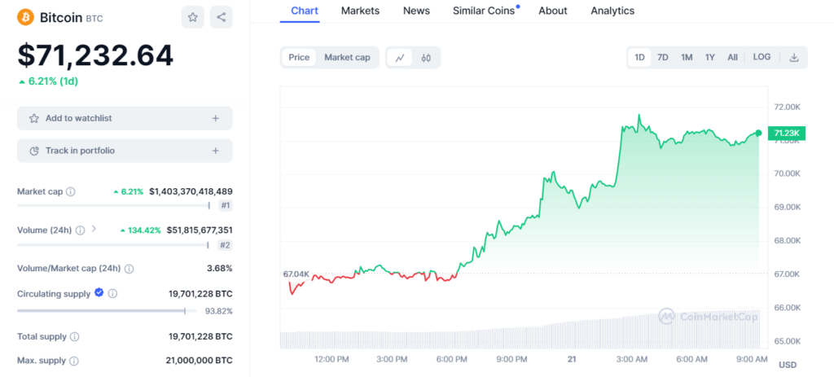Screen dimensions: 834x377
Task: Show Volume/Market cap info icon
Action: coord(129,269)
